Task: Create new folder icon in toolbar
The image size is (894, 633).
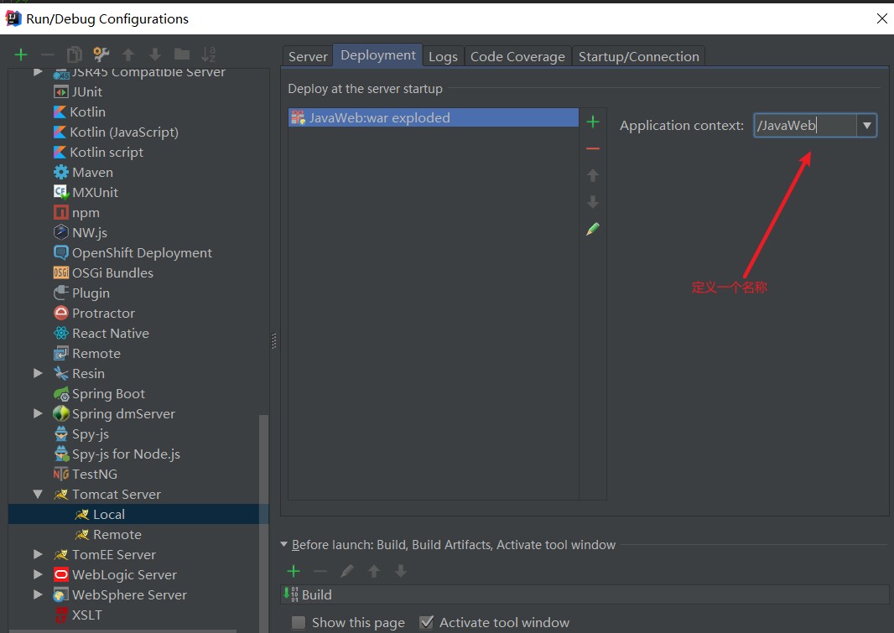Action: pos(182,54)
